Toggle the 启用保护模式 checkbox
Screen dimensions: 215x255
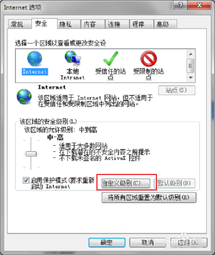(x=26, y=180)
